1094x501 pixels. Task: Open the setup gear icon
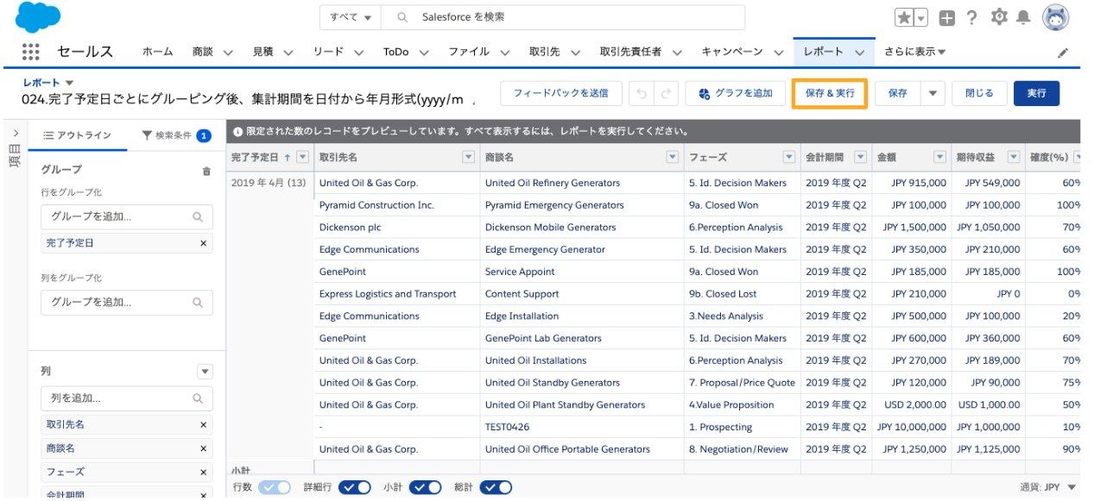coord(999,17)
